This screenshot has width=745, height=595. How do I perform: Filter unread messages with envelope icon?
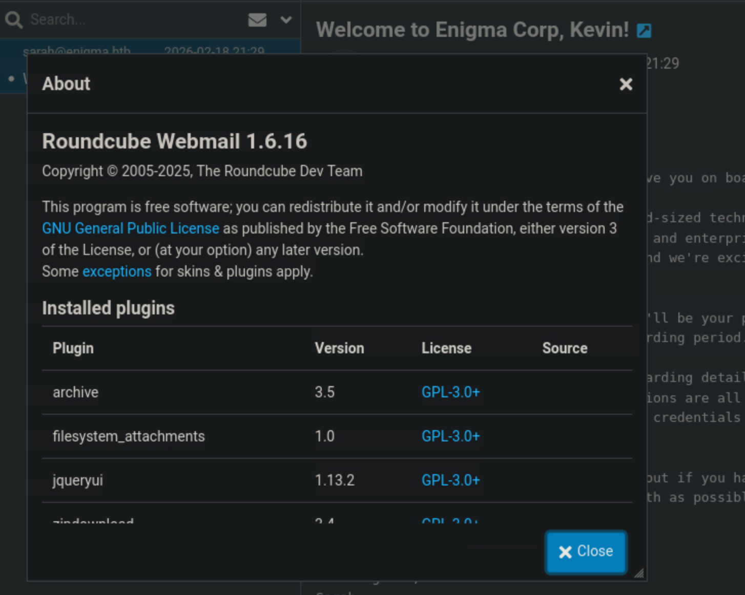pos(257,20)
